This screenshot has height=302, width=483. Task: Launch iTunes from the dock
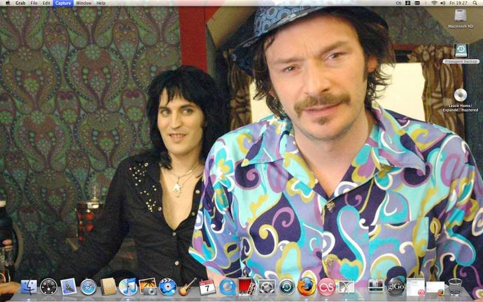pos(127,286)
